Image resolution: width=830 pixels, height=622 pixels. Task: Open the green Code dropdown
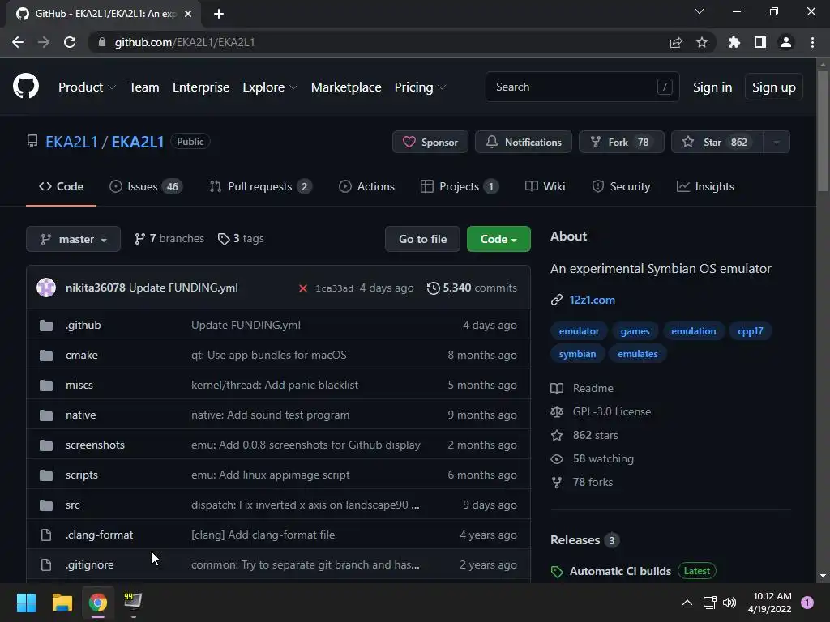coord(498,239)
